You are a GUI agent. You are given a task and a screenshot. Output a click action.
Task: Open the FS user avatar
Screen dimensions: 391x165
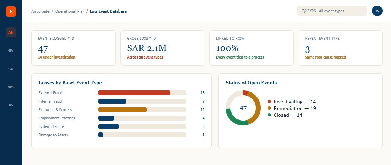377,11
